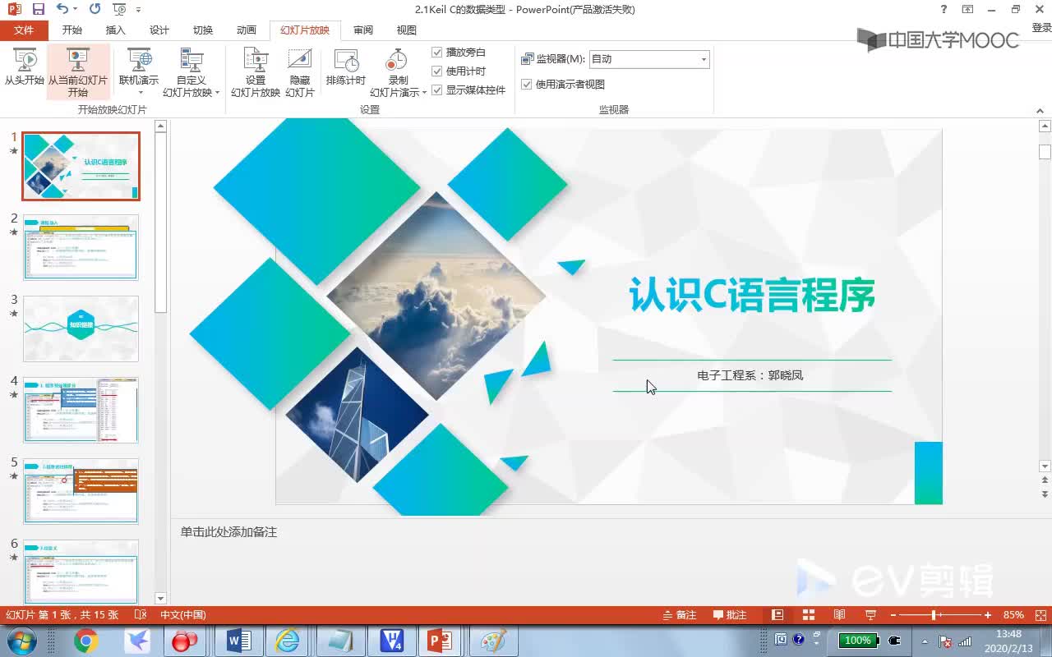
Task: Click zoom in plus button
Action: click(988, 614)
